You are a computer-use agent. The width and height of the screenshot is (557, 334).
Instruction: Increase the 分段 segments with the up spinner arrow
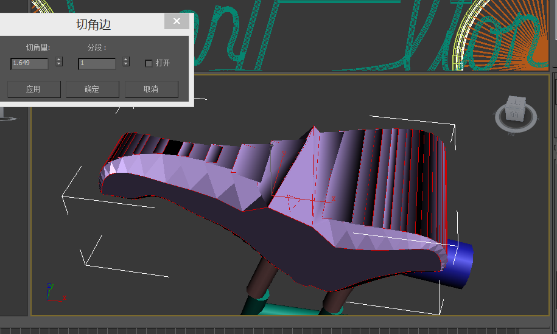126,59
